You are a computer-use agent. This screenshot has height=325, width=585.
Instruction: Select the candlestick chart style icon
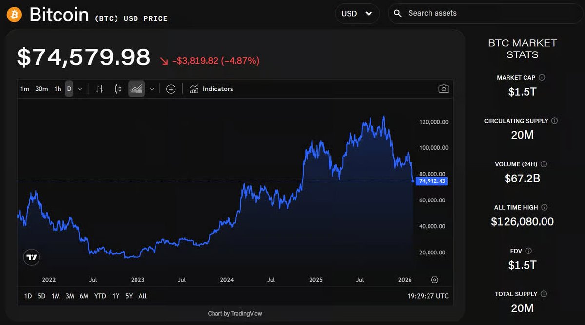[x=117, y=89]
